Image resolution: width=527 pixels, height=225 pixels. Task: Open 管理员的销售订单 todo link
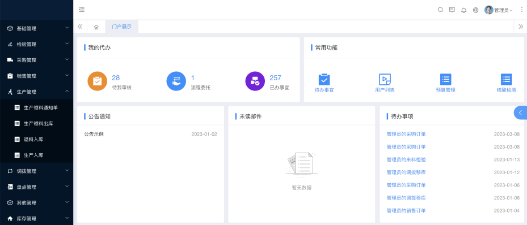point(406,210)
